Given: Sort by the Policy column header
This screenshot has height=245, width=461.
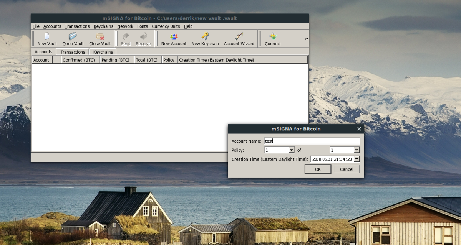Looking at the screenshot, I should click(x=169, y=60).
